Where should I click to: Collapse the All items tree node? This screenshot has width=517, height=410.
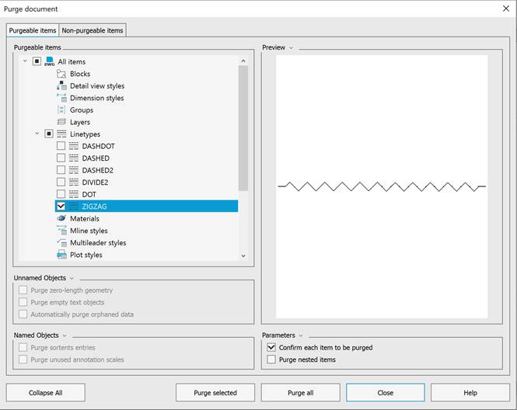[25, 61]
